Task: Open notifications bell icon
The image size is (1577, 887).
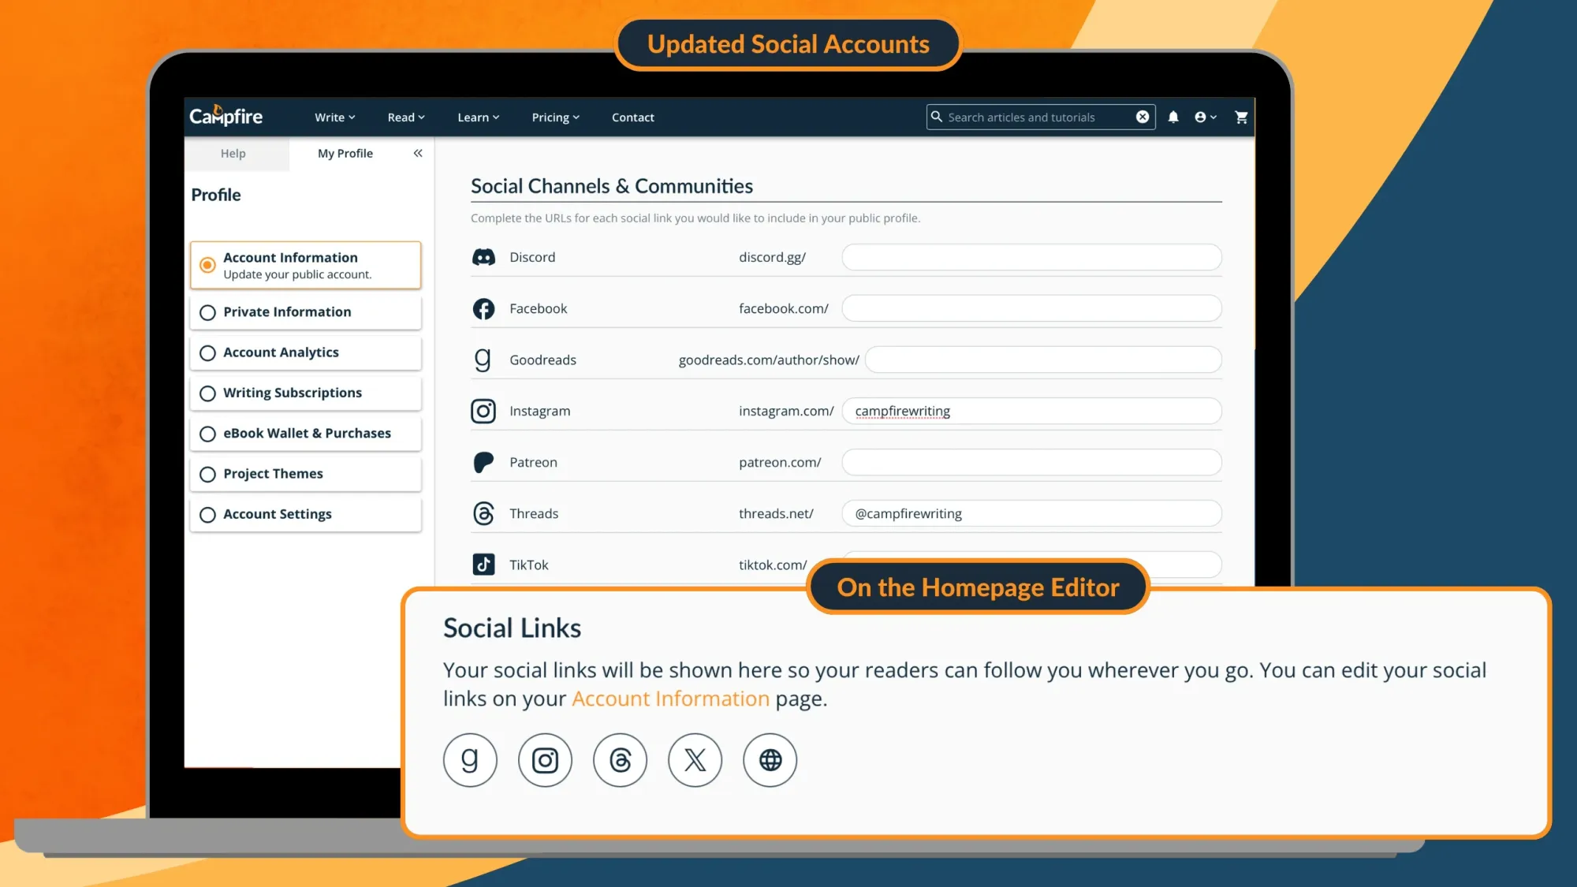Action: 1172,117
